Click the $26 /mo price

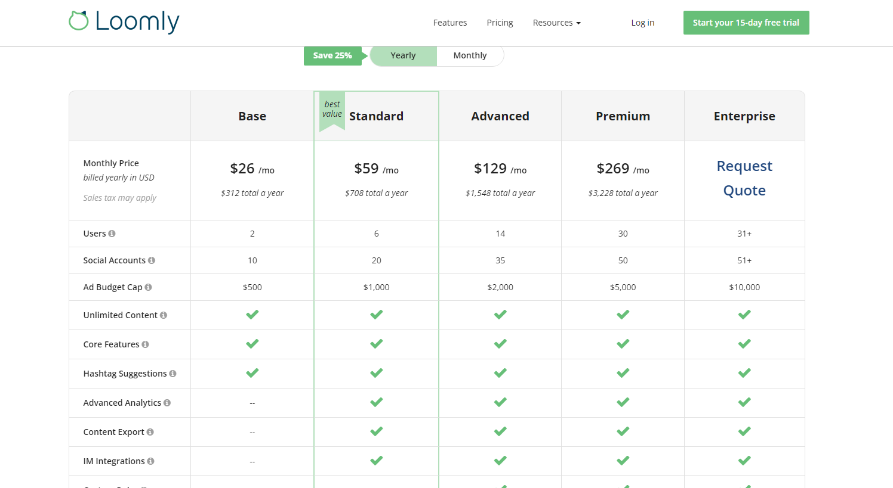coord(252,169)
